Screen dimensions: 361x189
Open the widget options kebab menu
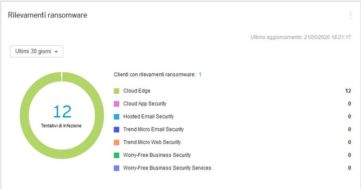click(x=350, y=15)
